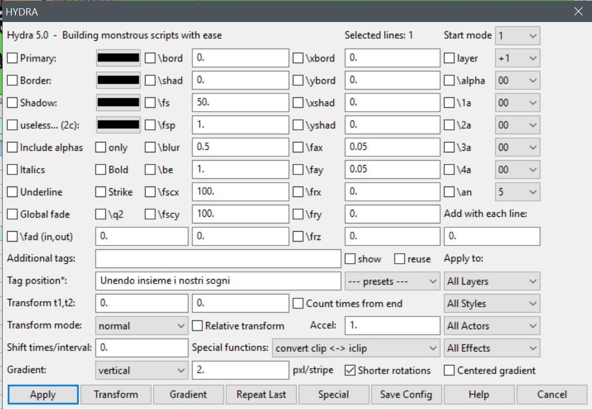This screenshot has width=592, height=410.
Task: Click the \fax value field
Action: [392, 147]
